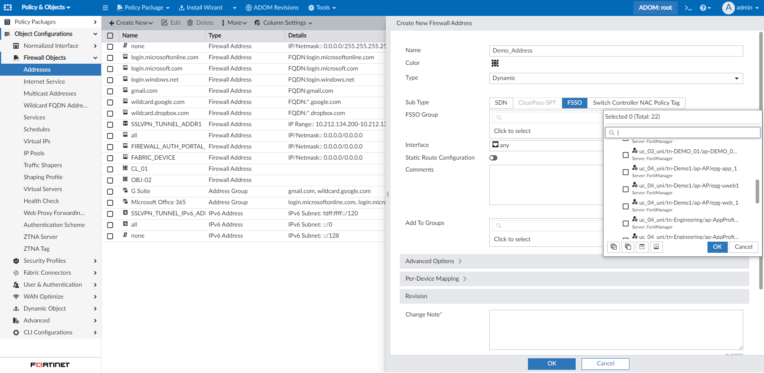Open the CLI console icon in top bar
This screenshot has width=764, height=373.
click(x=688, y=8)
